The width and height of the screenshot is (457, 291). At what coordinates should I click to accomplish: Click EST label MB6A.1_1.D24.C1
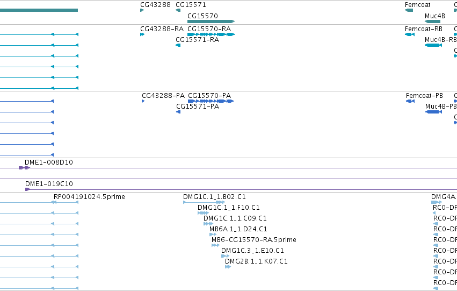pos(238,229)
